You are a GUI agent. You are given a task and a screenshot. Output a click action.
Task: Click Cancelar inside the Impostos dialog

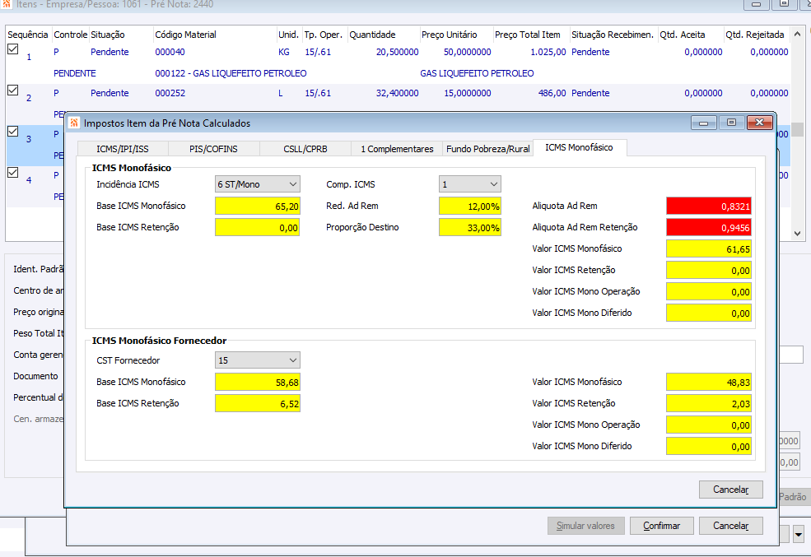(730, 490)
